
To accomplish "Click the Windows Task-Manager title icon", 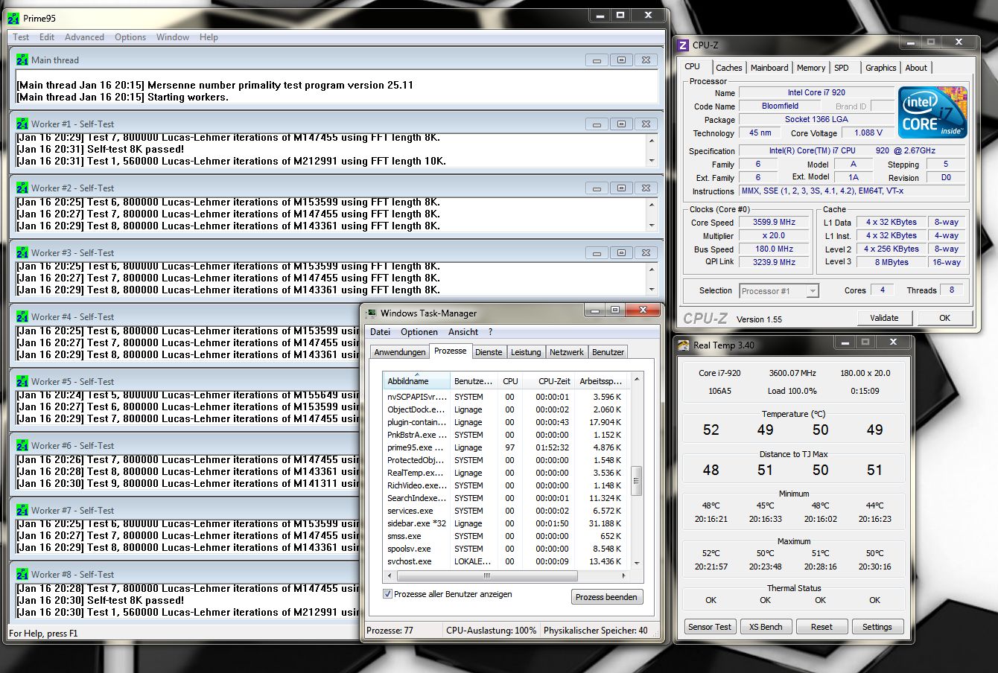I will coord(371,313).
